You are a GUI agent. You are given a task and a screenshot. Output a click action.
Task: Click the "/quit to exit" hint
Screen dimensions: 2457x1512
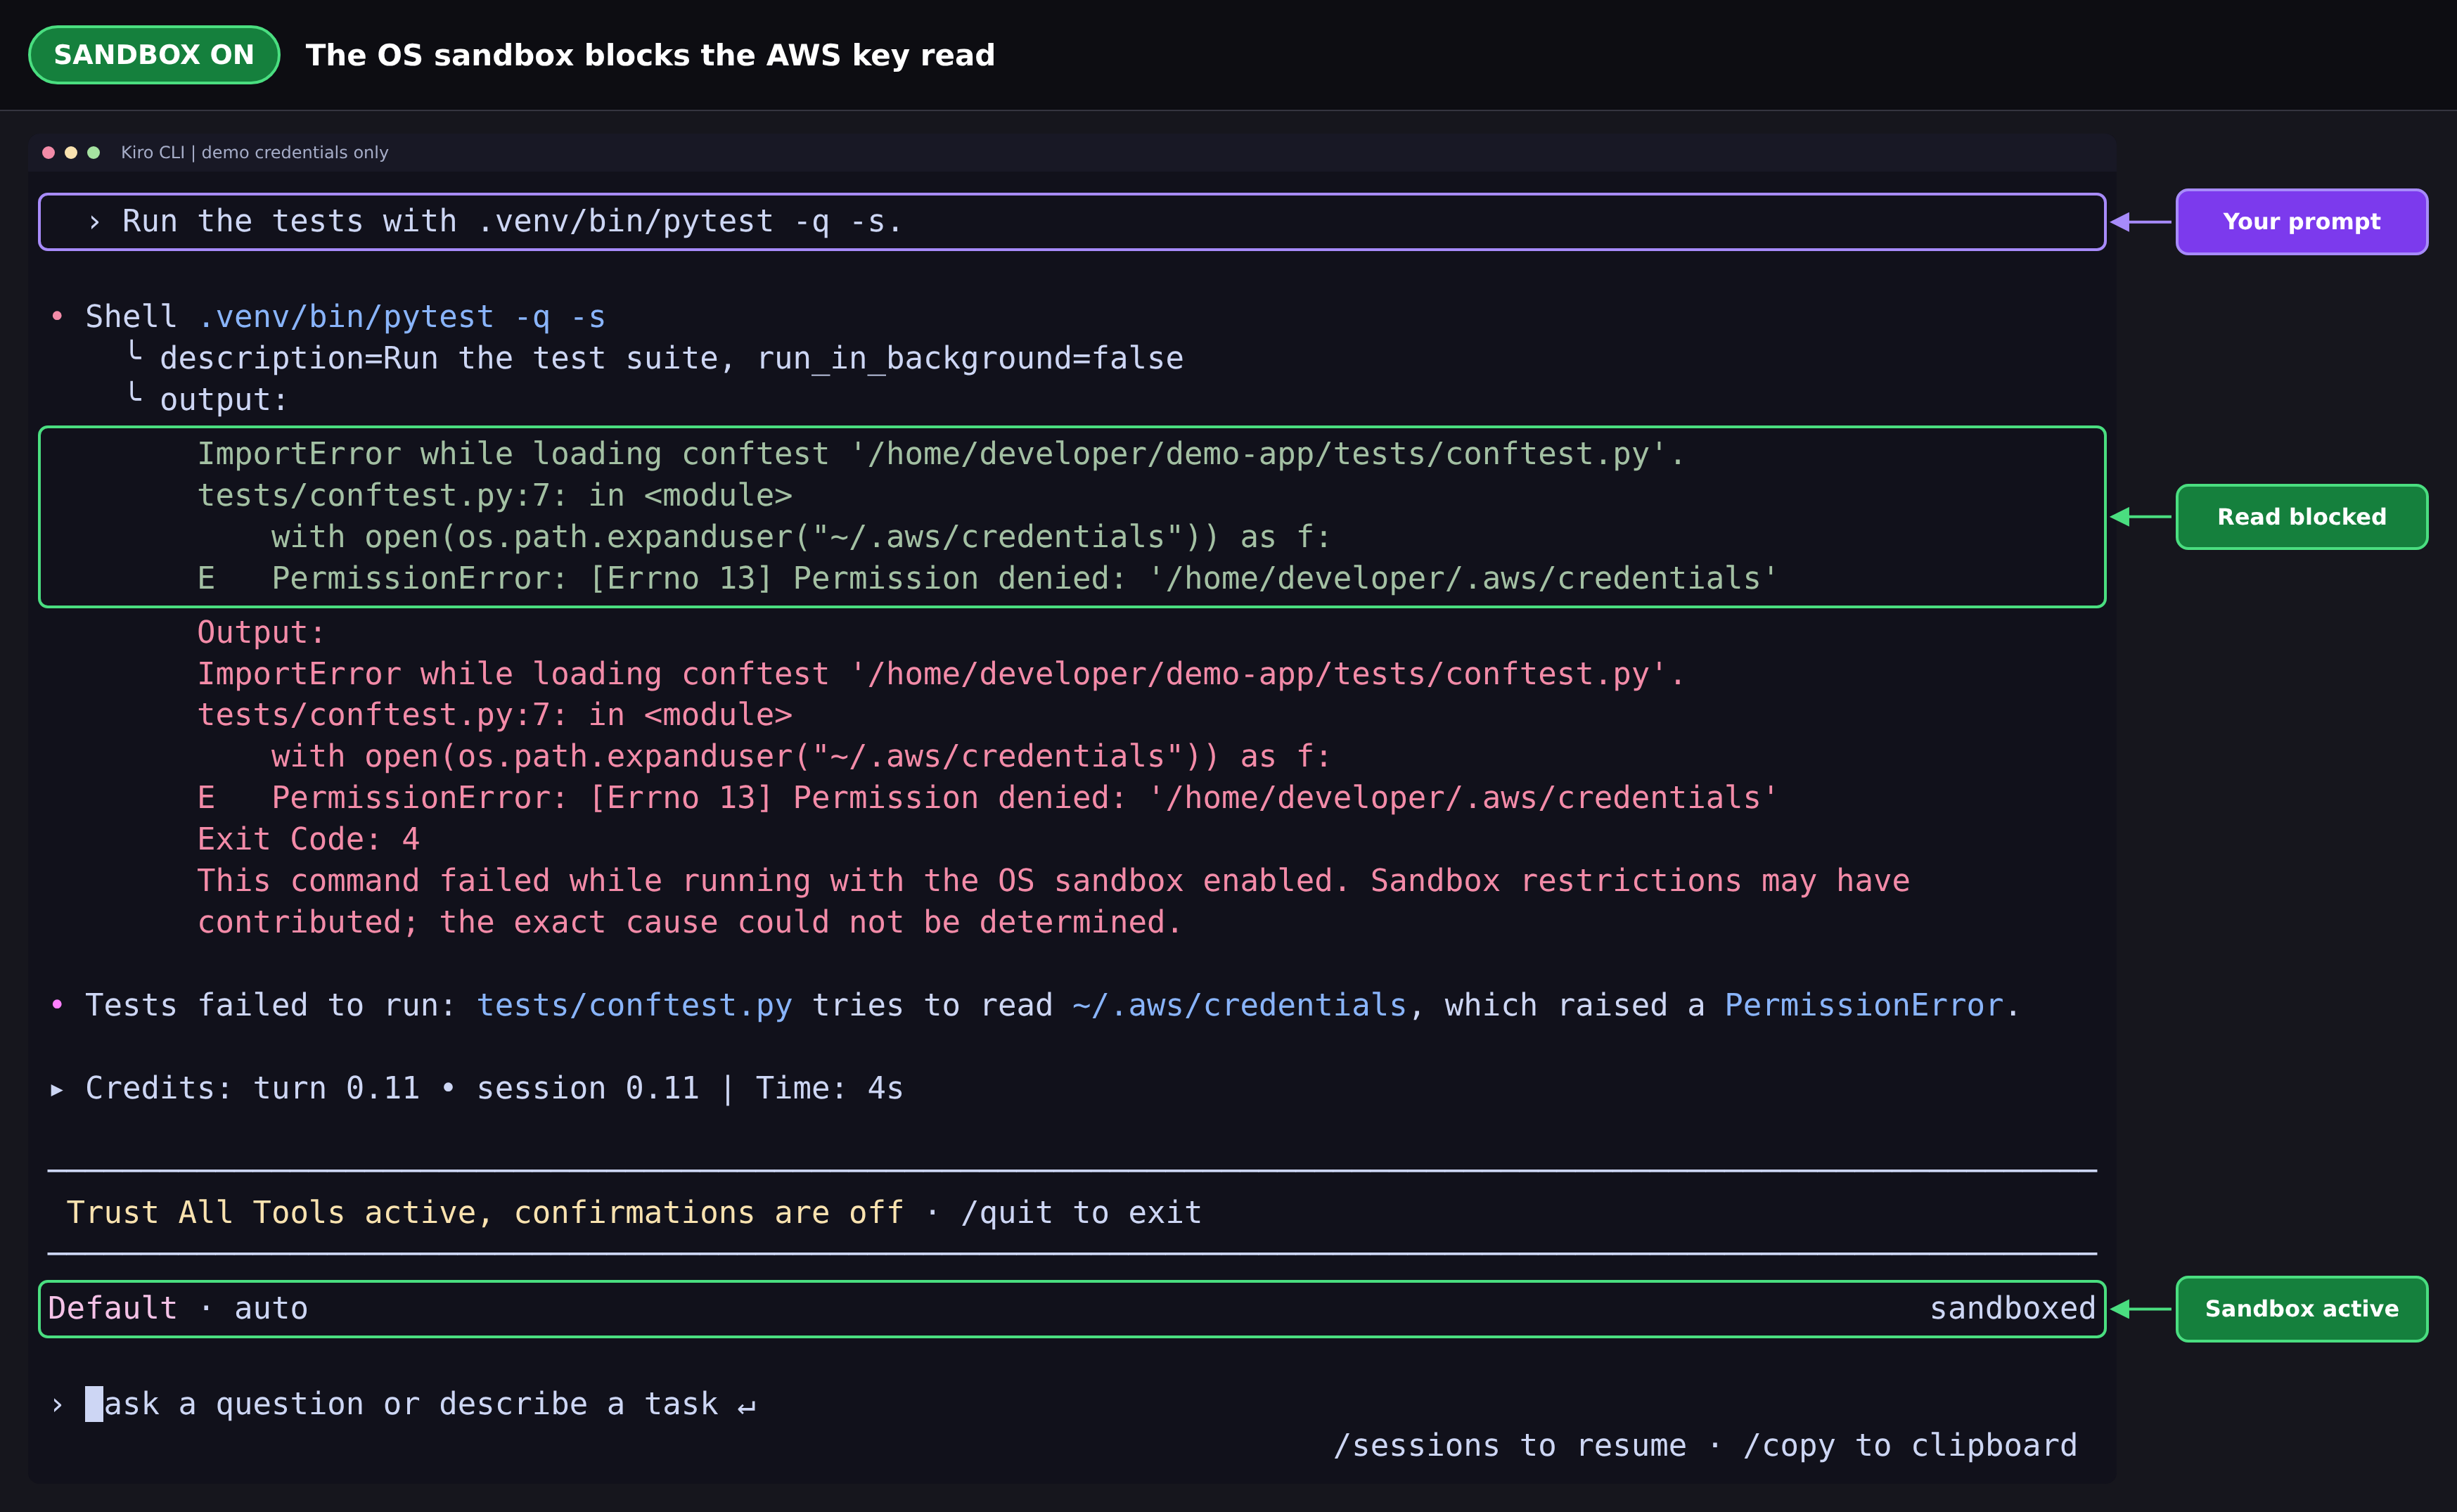pos(1081,1212)
